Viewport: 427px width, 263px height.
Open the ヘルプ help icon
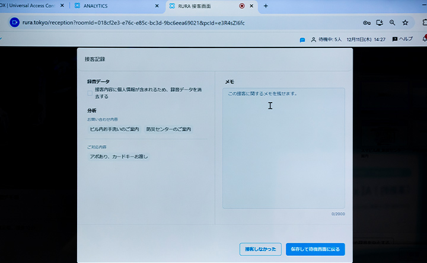tap(395, 40)
